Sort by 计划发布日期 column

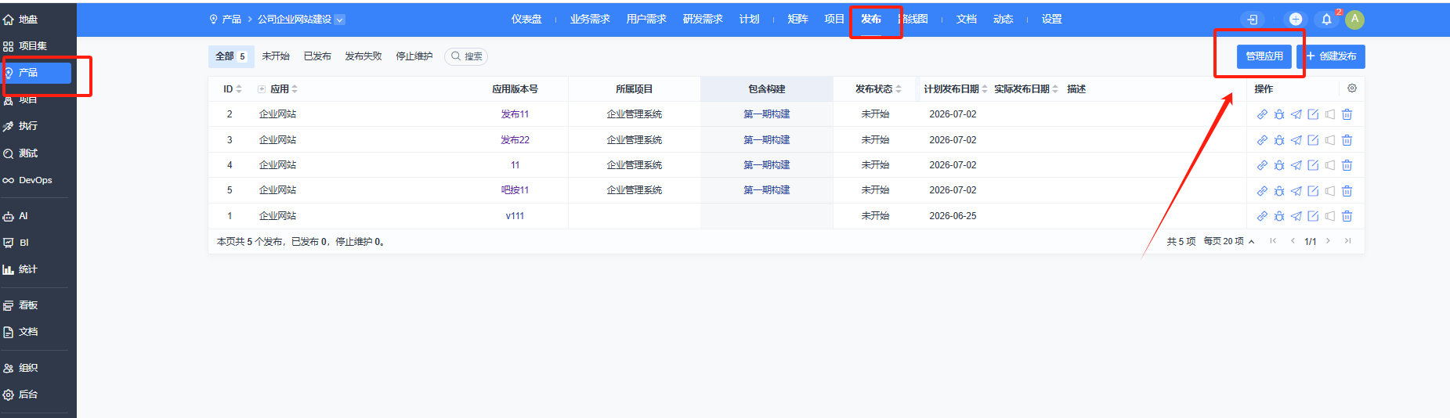click(x=956, y=89)
